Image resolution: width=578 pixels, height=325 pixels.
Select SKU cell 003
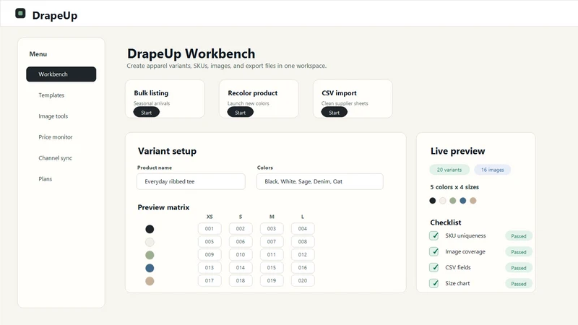pyautogui.click(x=272, y=228)
